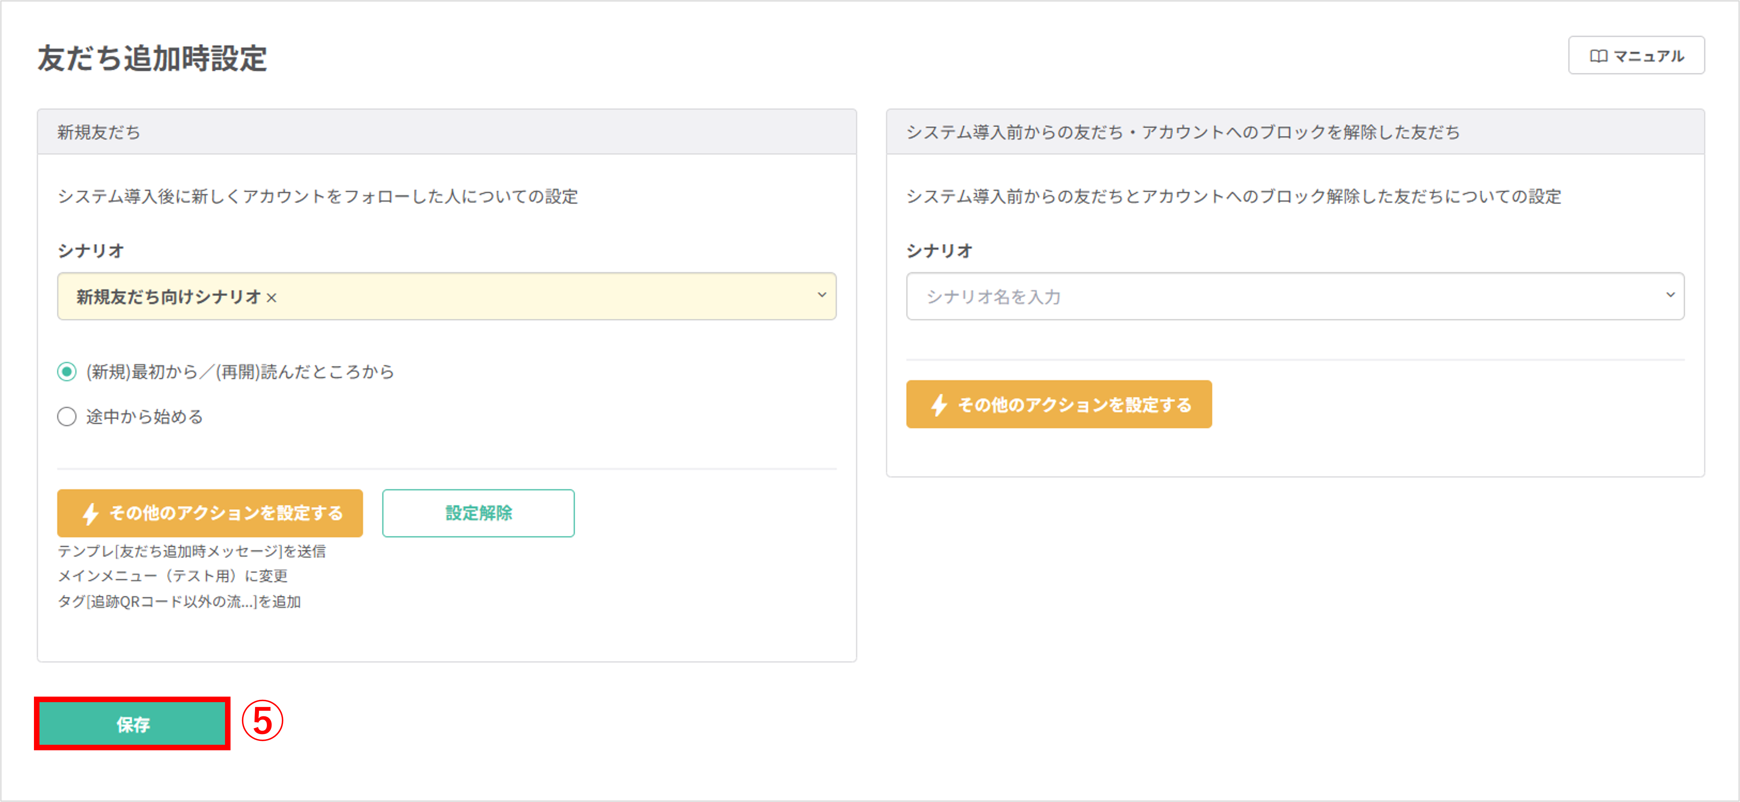Expand the 新規友だち scenario dropdown arrow
The image size is (1740, 802).
pyautogui.click(x=821, y=295)
